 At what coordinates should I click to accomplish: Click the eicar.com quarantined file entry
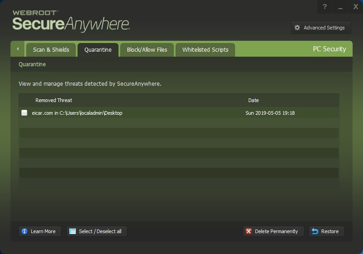[77, 113]
